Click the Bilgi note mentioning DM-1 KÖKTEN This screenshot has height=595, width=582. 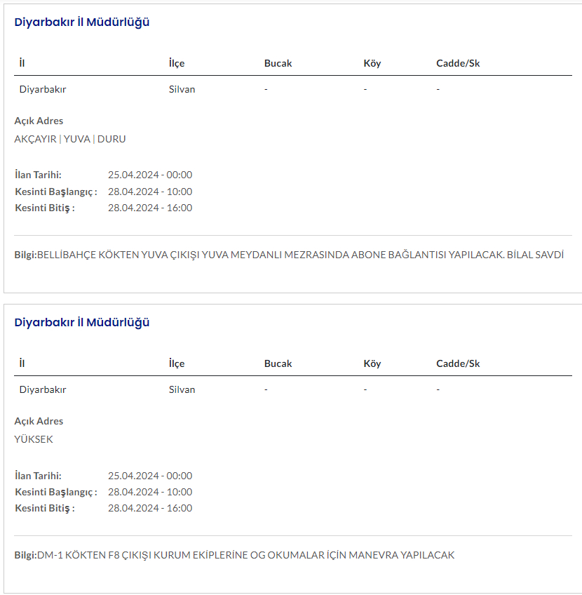pos(234,555)
